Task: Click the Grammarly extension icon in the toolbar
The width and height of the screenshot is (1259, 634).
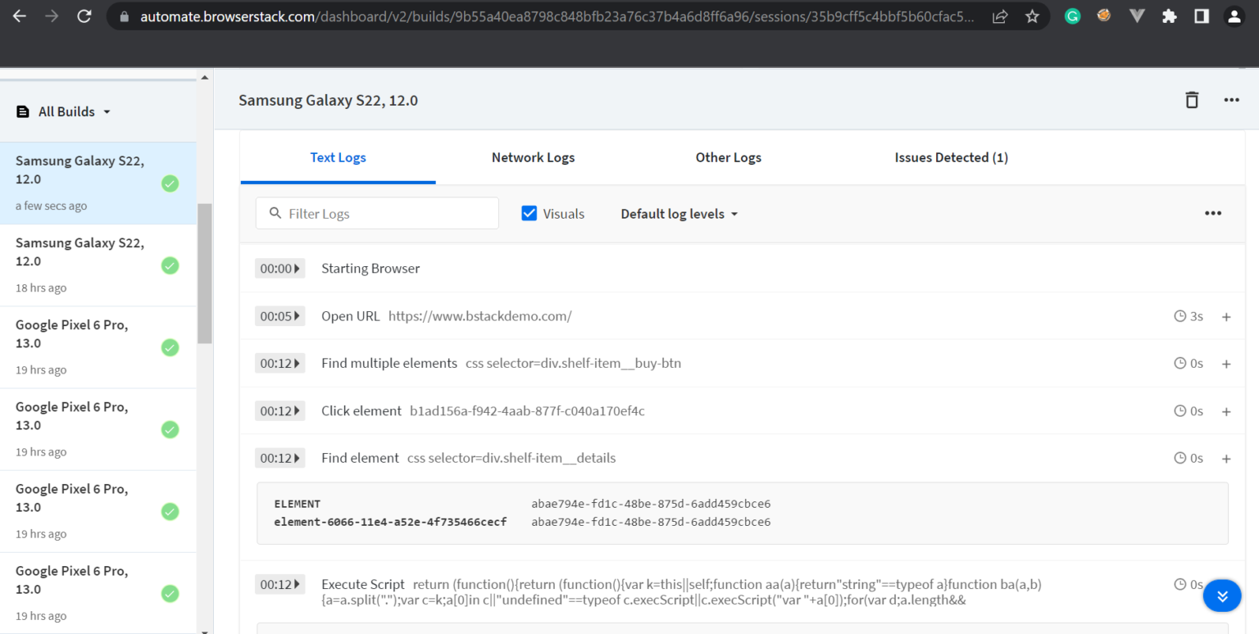Action: [x=1071, y=16]
